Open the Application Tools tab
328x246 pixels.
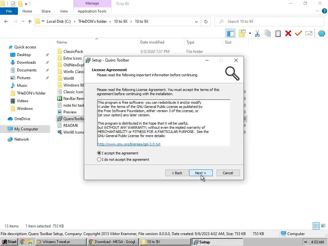[92, 11]
